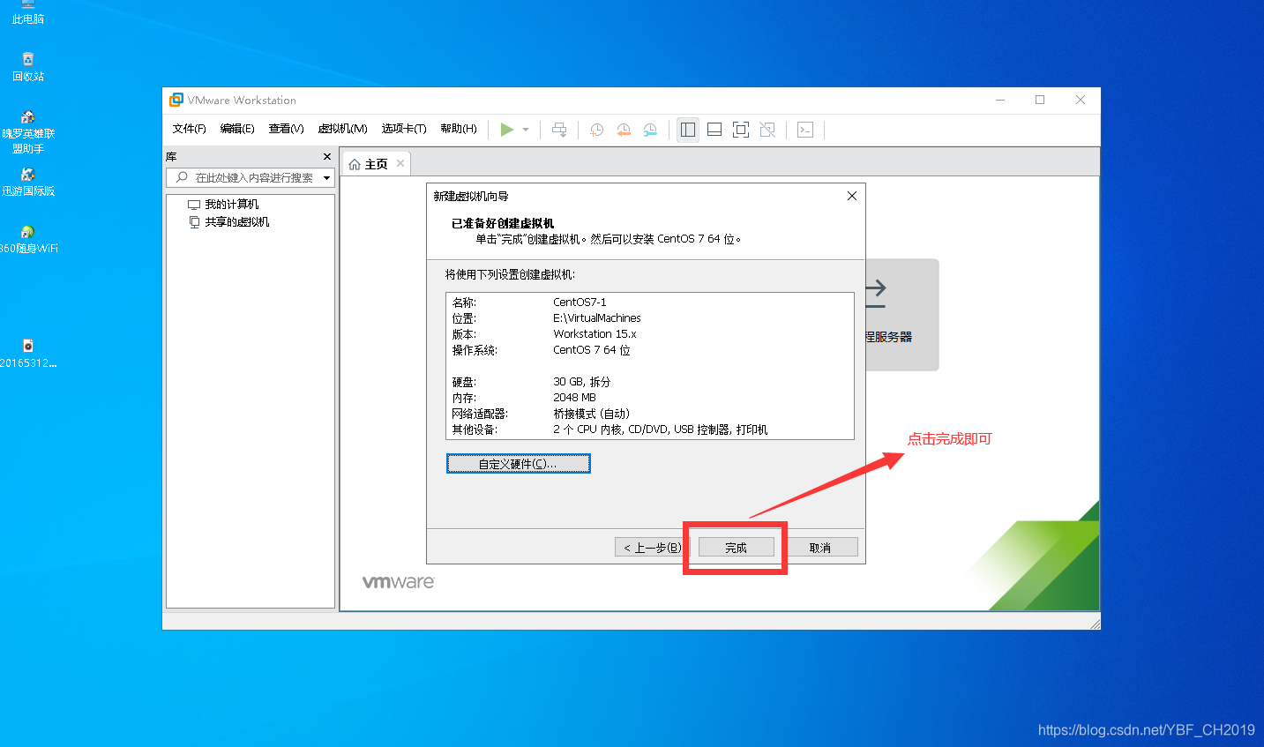Toggle the show library sidebar icon
The width and height of the screenshot is (1264, 747).
(688, 130)
